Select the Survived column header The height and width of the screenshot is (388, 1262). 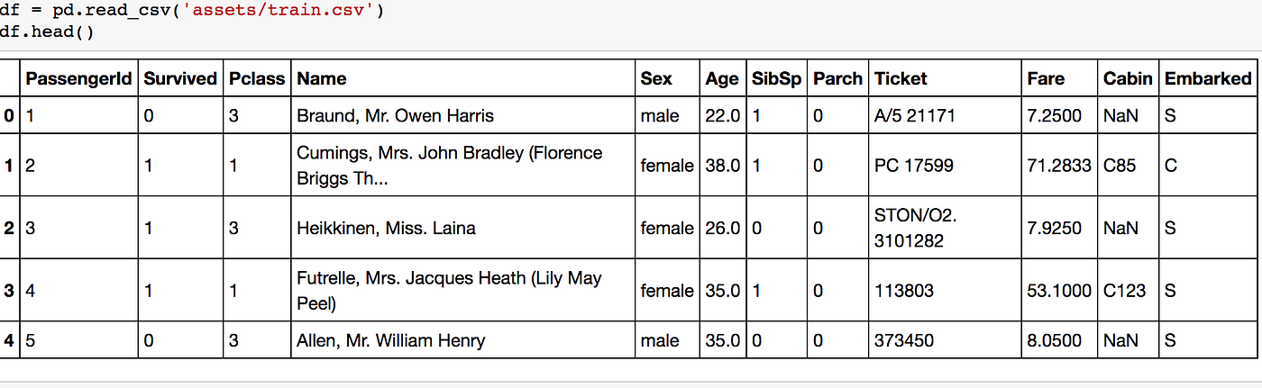click(180, 78)
